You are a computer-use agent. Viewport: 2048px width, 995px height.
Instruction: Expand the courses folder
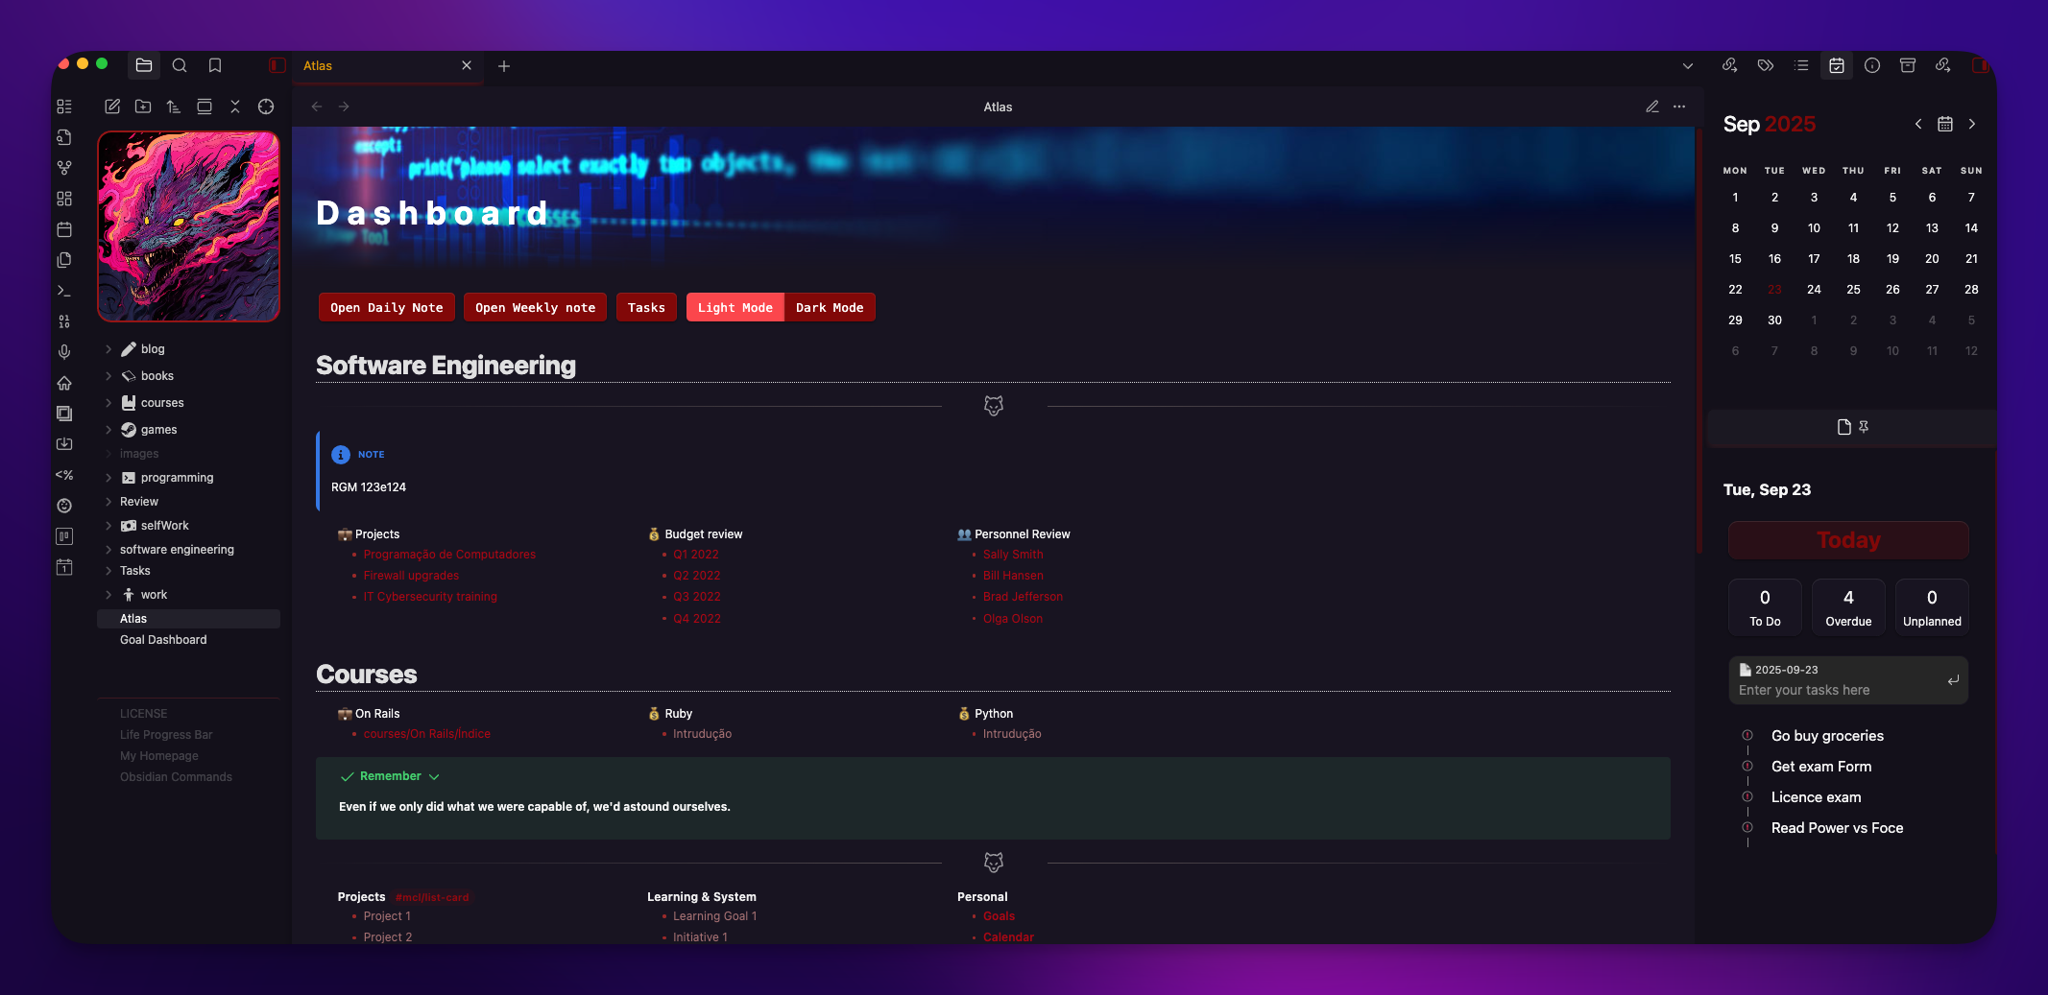[x=108, y=403]
